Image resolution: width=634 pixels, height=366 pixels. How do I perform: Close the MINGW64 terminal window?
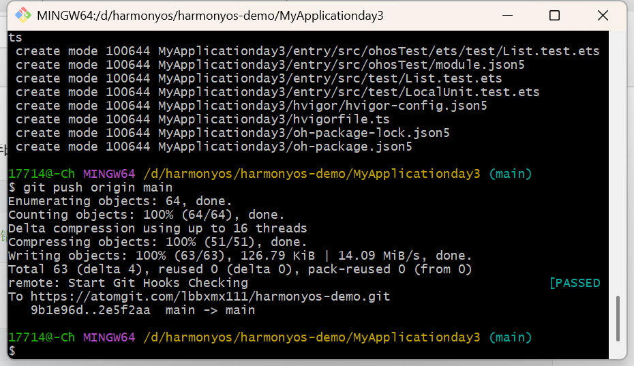point(603,16)
